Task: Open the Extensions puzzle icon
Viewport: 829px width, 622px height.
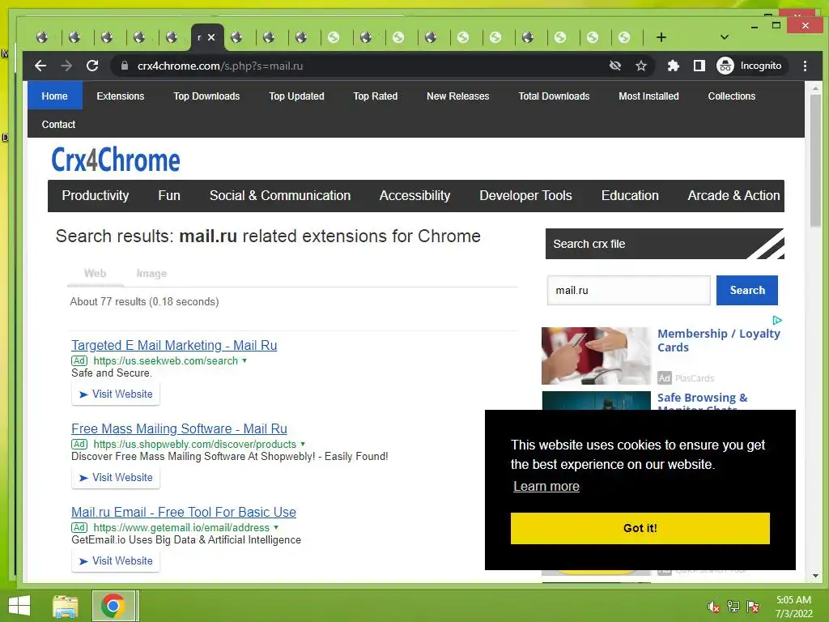Action: pyautogui.click(x=673, y=66)
